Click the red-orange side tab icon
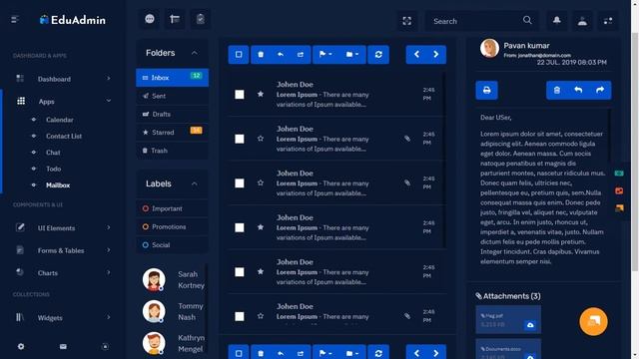 point(619,190)
